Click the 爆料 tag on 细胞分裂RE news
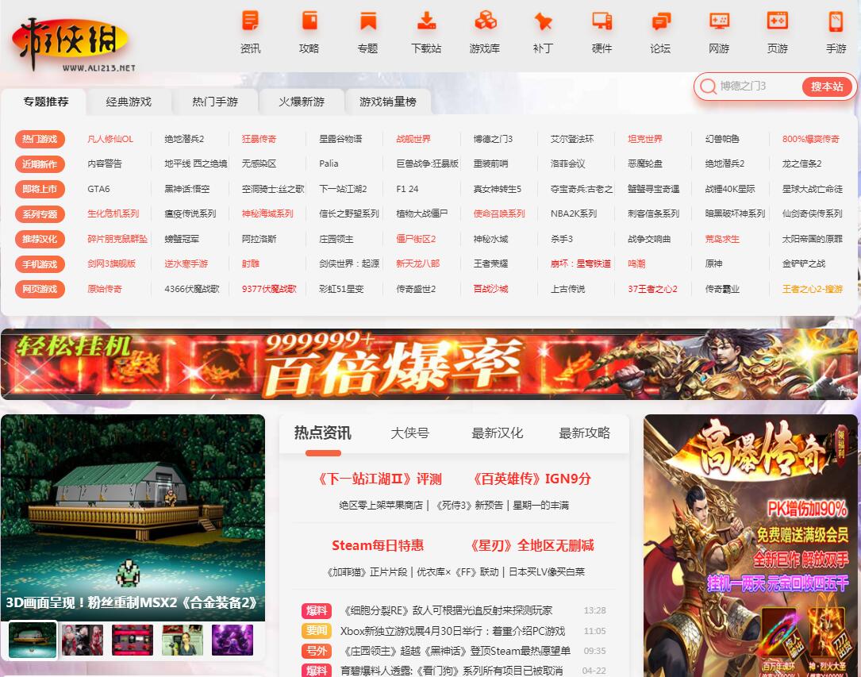 click(x=317, y=610)
